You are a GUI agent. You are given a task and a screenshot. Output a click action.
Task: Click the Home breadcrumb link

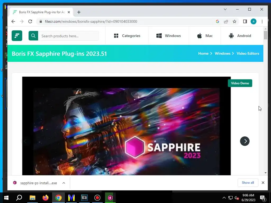click(x=203, y=53)
